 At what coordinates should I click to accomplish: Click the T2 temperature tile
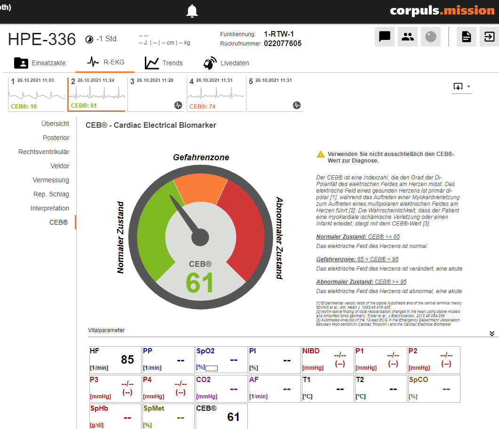tap(381, 389)
